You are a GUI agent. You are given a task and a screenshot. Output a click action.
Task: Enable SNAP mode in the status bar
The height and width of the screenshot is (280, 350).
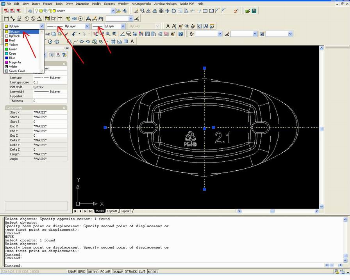[72, 271]
